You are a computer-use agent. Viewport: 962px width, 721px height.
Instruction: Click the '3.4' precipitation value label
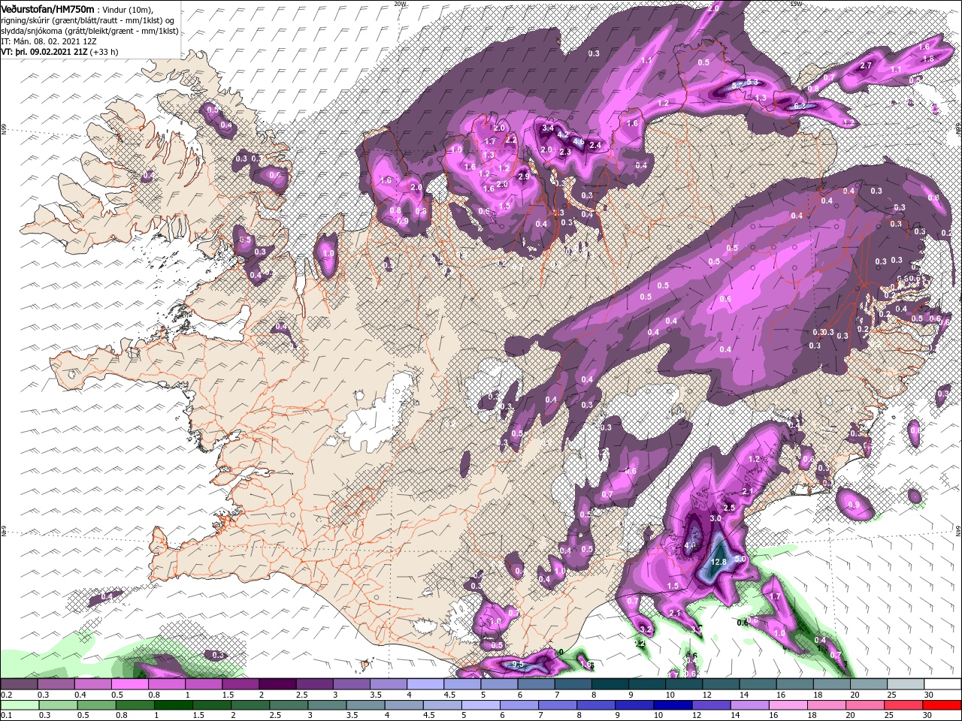(x=548, y=128)
